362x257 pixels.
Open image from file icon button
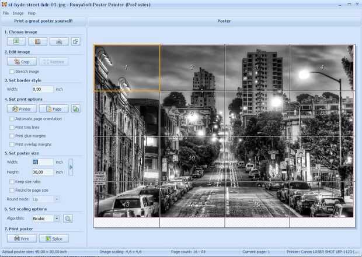point(16,42)
